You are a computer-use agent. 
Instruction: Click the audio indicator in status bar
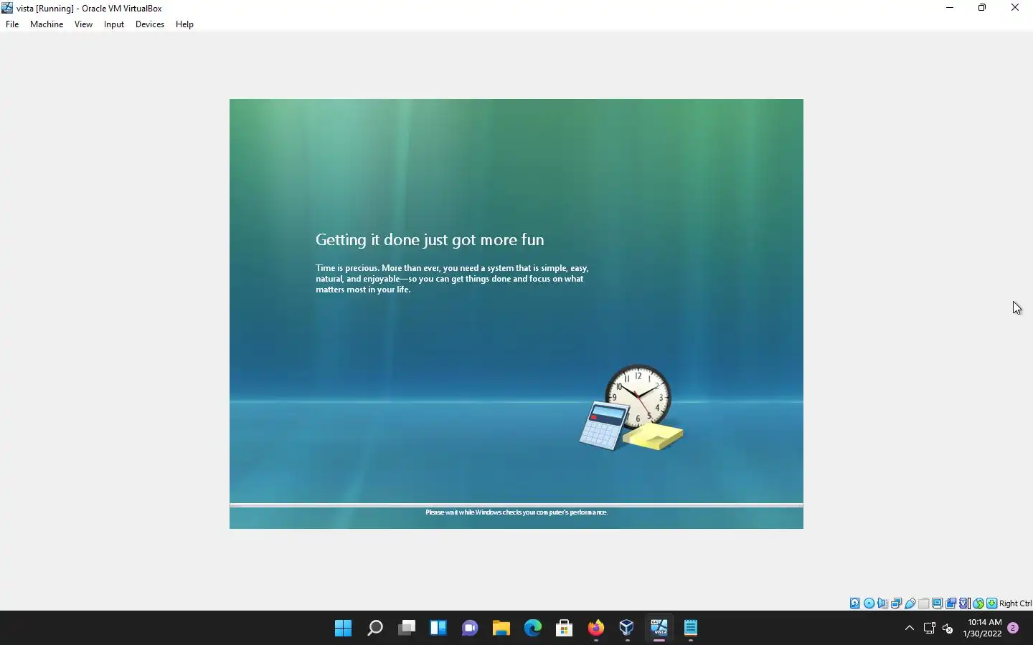[882, 603]
